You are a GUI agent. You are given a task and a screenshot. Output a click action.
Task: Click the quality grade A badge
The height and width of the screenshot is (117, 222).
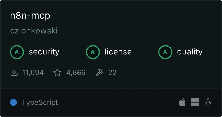(165, 52)
